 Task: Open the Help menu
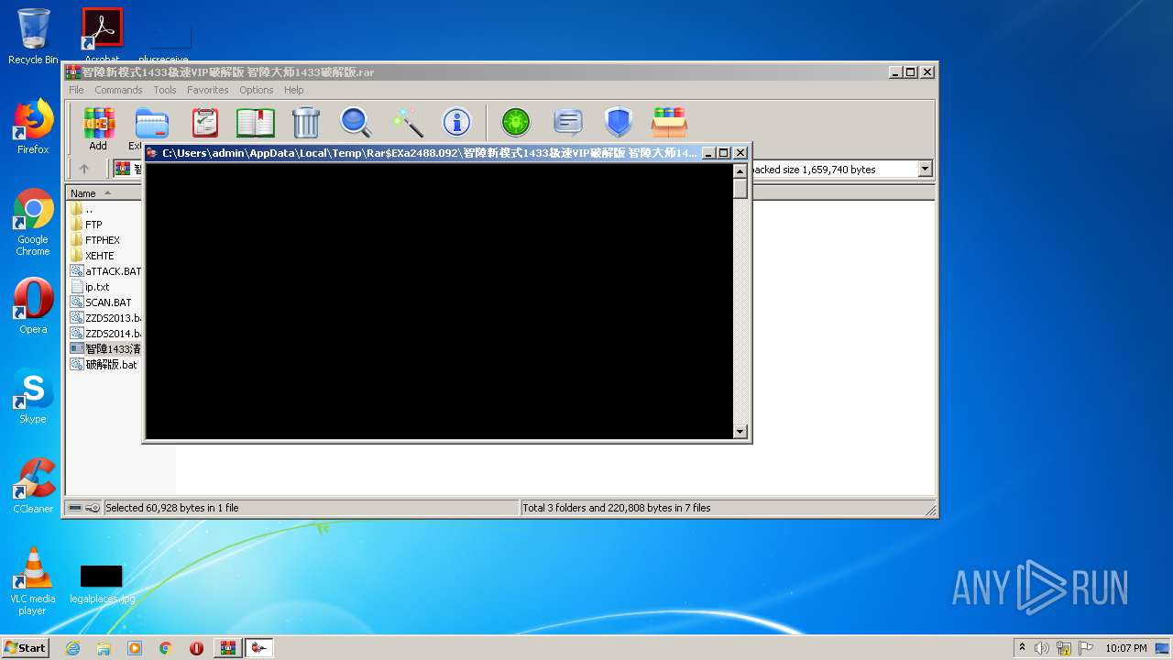pos(293,90)
